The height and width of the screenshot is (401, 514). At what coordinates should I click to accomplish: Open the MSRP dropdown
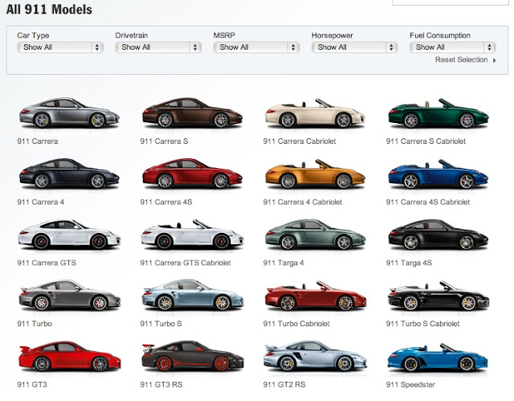click(x=256, y=47)
